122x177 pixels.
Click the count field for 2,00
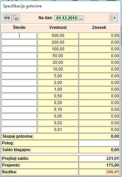click(19, 83)
